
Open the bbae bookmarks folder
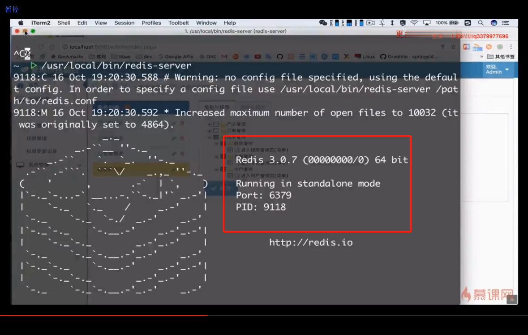click(x=121, y=56)
